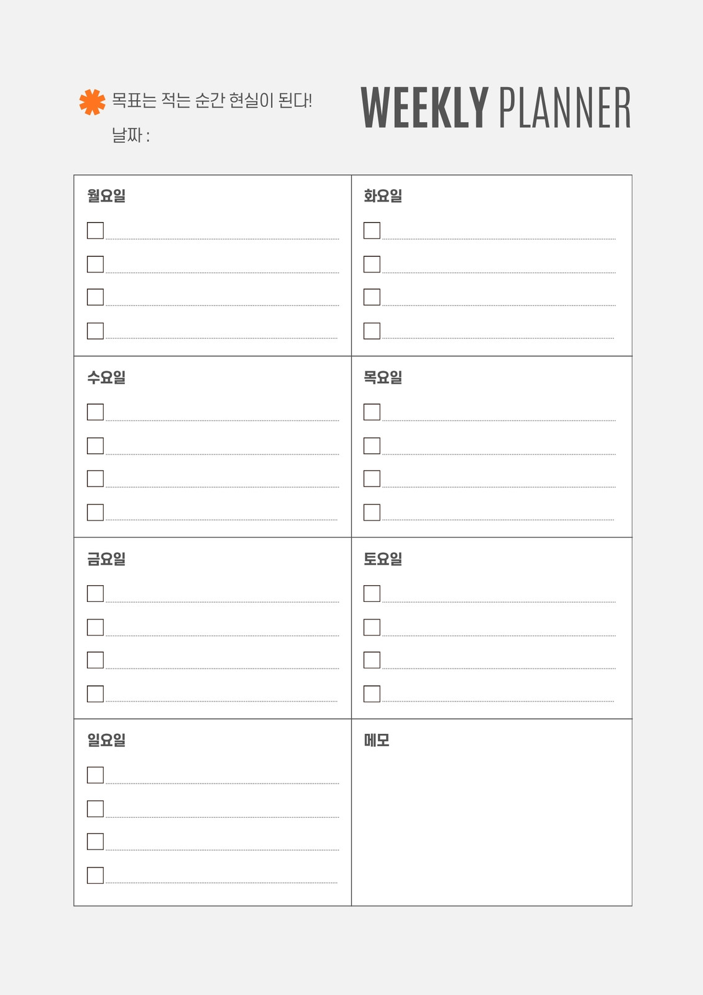Select the WEEKLY PLANNER title
Viewport: 703px width, 995px height.
(x=496, y=108)
